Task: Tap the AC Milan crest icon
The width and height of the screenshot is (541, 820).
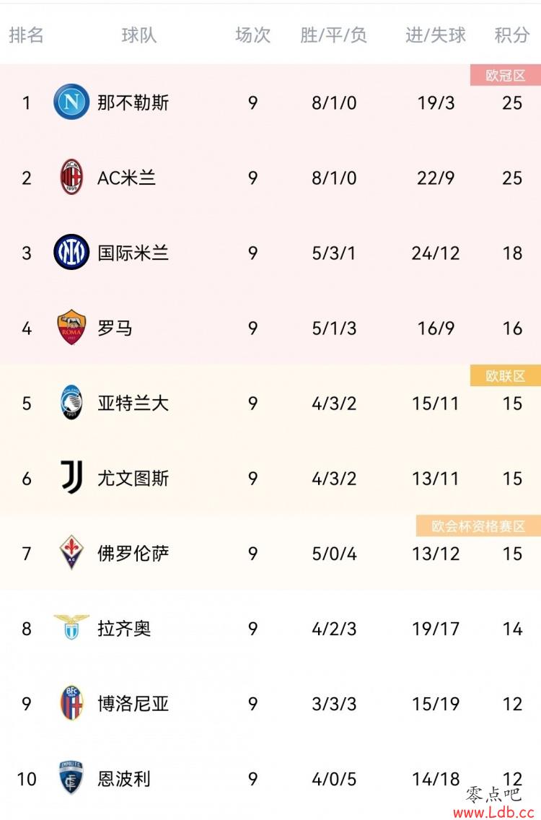Action: click(x=71, y=178)
